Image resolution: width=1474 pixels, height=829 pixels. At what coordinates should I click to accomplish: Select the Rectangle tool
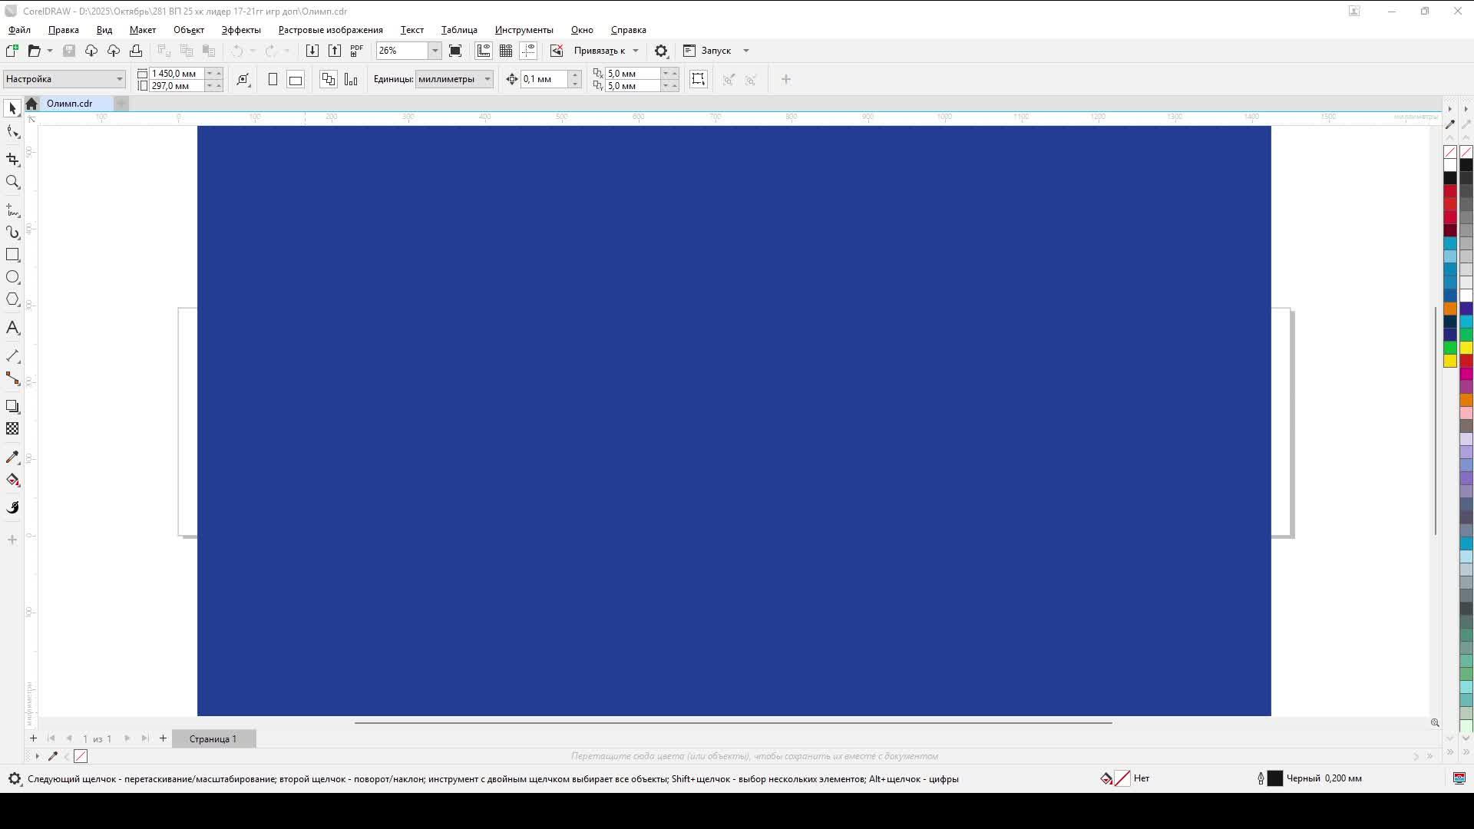click(12, 255)
